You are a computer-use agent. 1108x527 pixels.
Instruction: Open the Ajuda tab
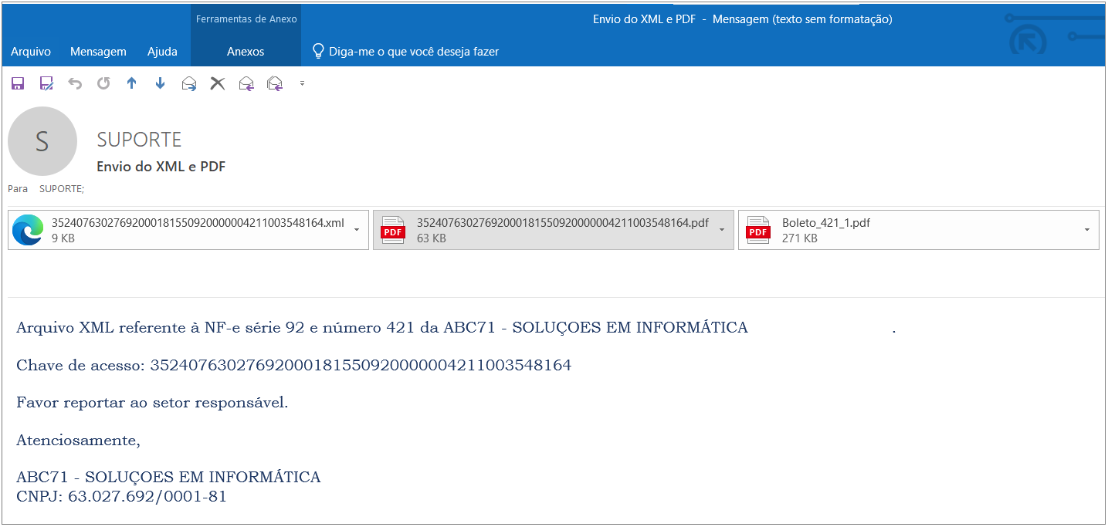pos(162,52)
